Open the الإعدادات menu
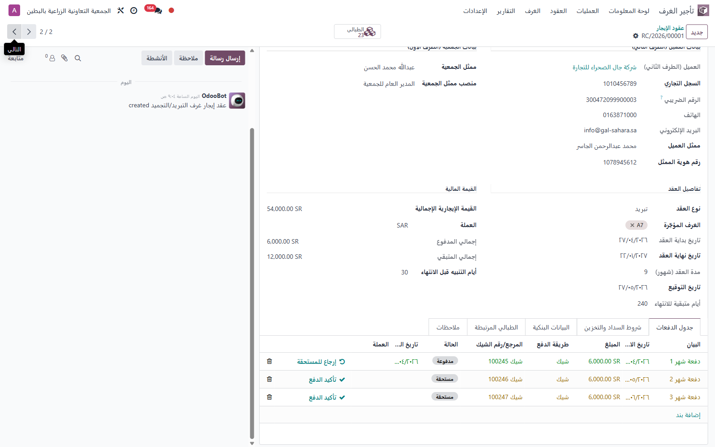715x447 pixels. (x=475, y=11)
